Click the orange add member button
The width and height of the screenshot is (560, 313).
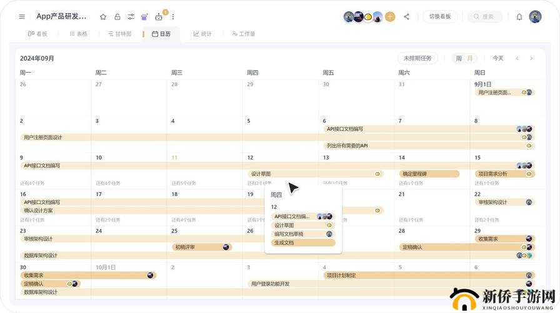pos(390,16)
